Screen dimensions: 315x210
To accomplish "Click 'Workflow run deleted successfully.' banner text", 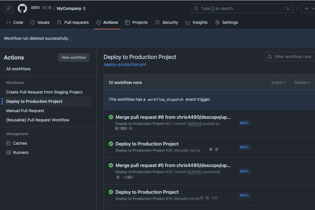I will click(x=36, y=38).
